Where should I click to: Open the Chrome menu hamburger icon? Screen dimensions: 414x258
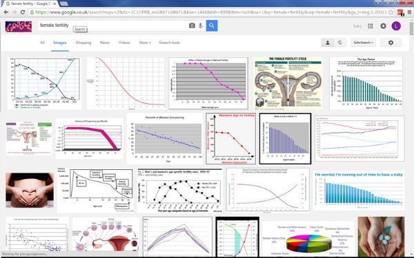click(x=409, y=12)
